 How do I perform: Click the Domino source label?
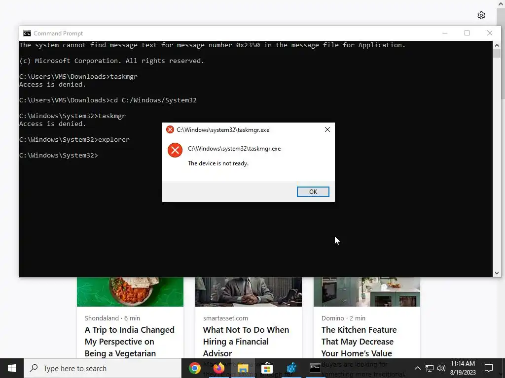(x=333, y=318)
